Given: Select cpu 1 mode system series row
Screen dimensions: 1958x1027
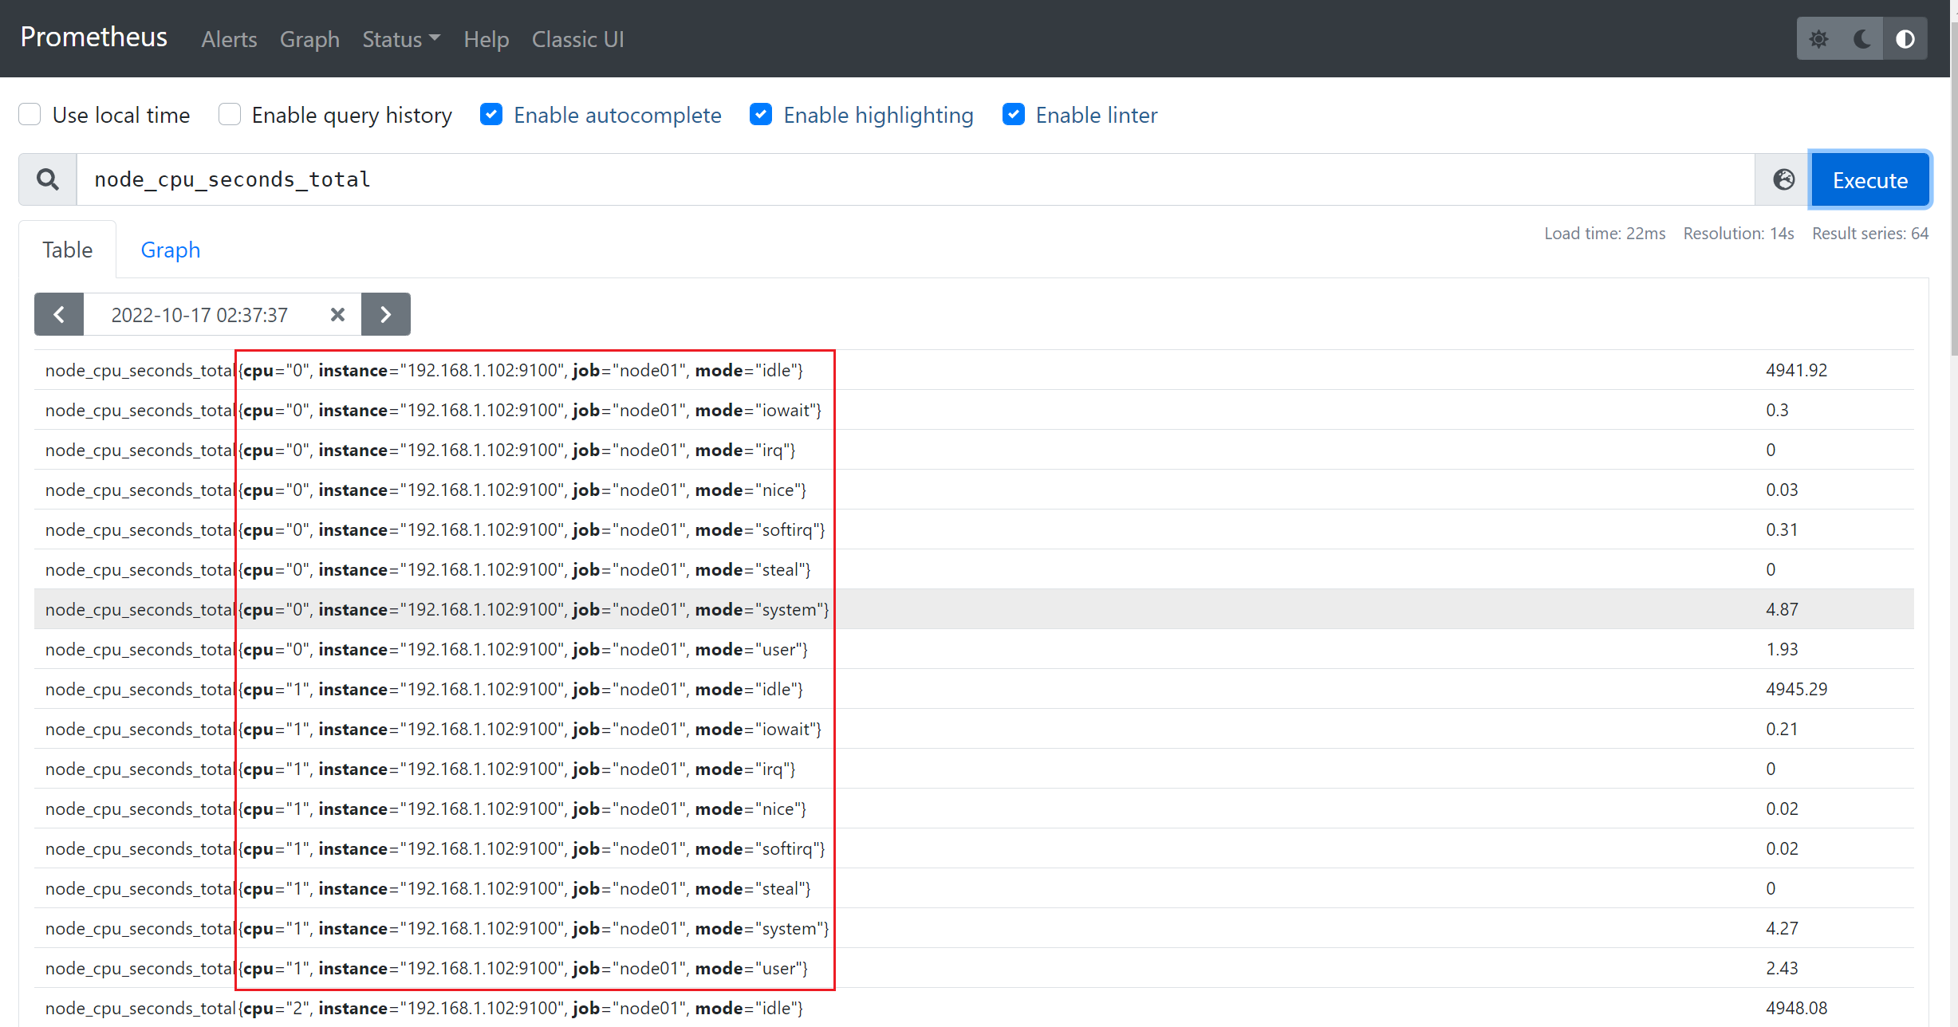Looking at the screenshot, I should [x=974, y=928].
